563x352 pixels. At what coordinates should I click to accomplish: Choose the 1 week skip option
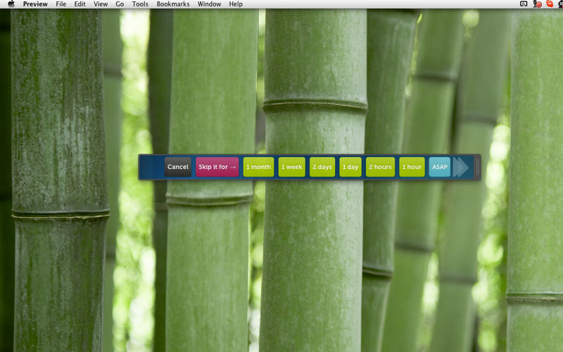tap(291, 167)
